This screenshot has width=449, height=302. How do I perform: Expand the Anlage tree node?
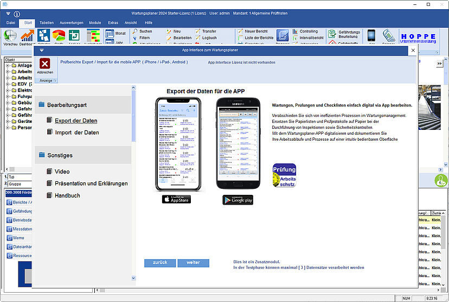7,66
